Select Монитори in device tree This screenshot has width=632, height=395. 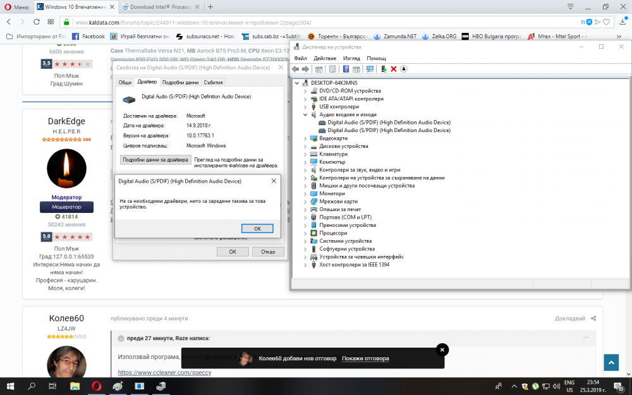click(x=332, y=193)
